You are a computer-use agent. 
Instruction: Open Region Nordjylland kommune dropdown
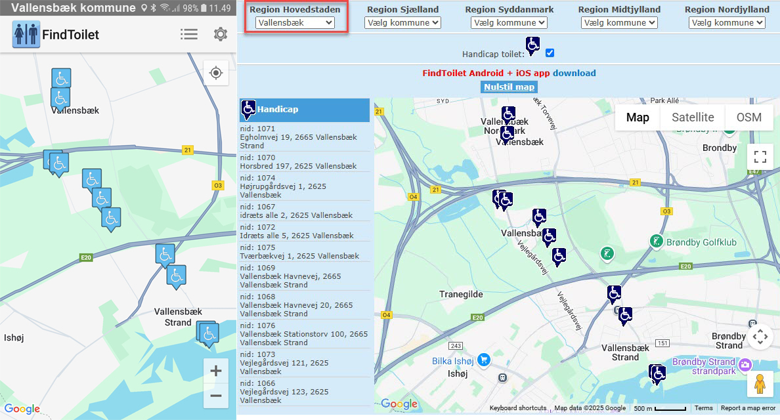(727, 22)
